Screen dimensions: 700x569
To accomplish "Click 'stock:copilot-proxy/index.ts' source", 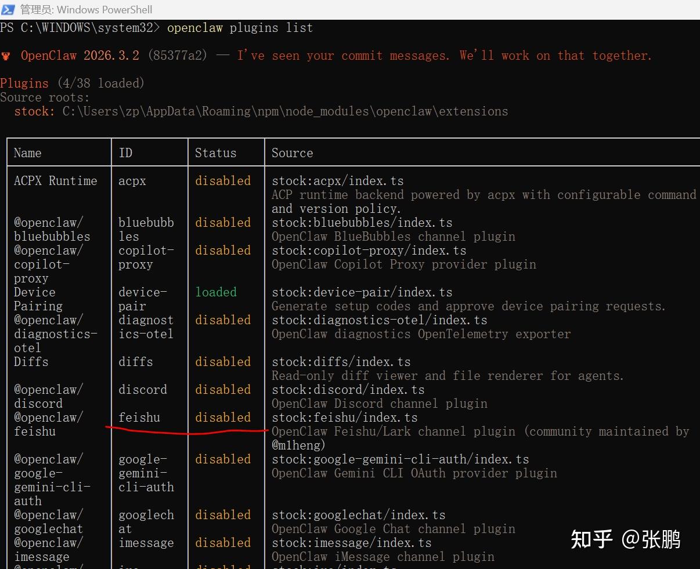I will coord(369,251).
